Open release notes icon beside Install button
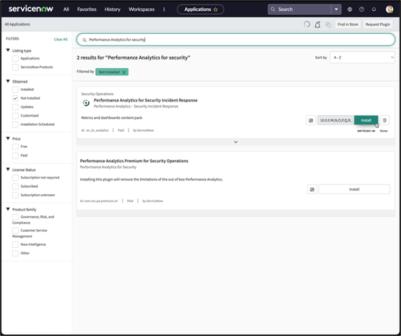Screen dimensions: 401x336 point(384,120)
